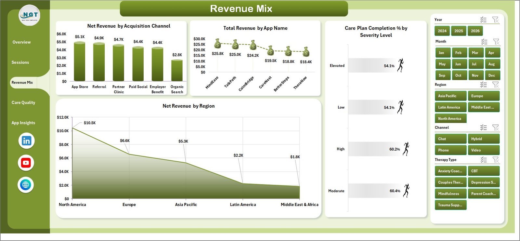Toggle multi-select for Region slicer

point(484,85)
